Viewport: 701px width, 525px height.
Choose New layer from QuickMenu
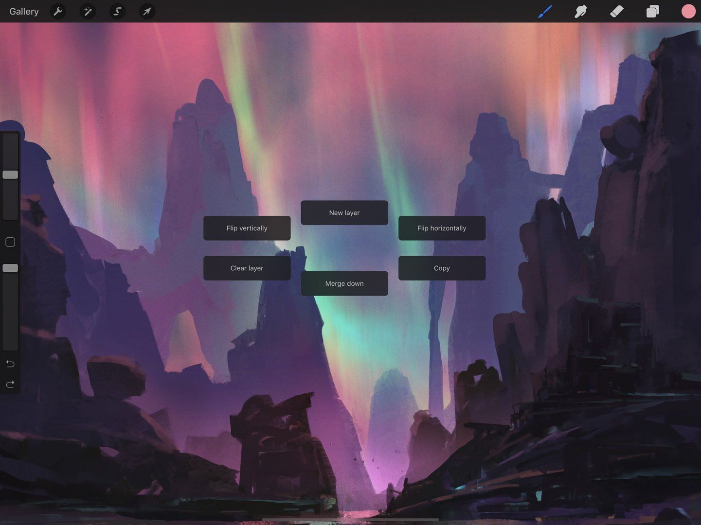pos(344,212)
